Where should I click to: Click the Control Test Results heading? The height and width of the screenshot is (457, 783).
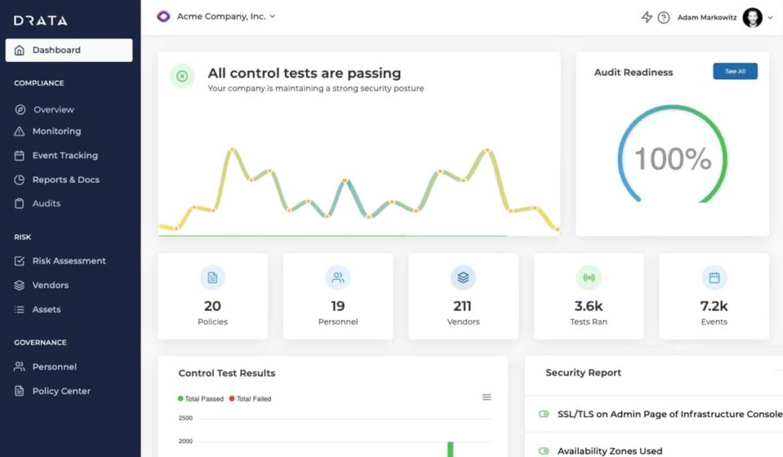click(x=226, y=373)
